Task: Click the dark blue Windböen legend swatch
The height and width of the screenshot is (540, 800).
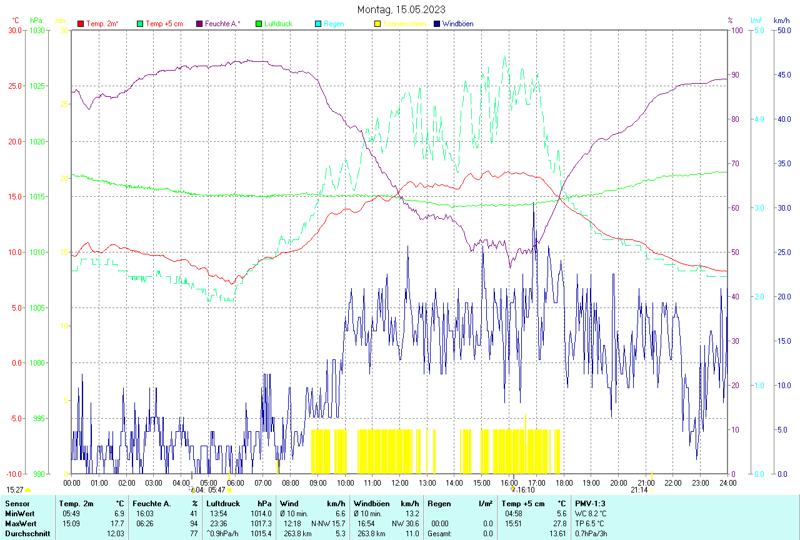Action: click(437, 24)
